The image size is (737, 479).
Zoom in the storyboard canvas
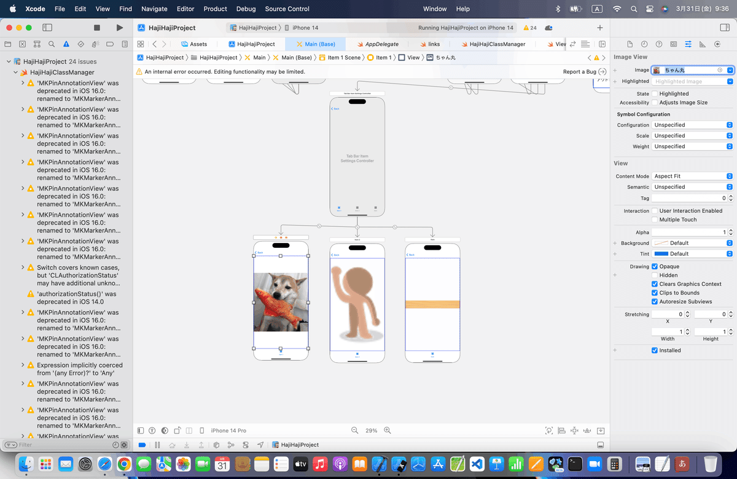pyautogui.click(x=388, y=430)
